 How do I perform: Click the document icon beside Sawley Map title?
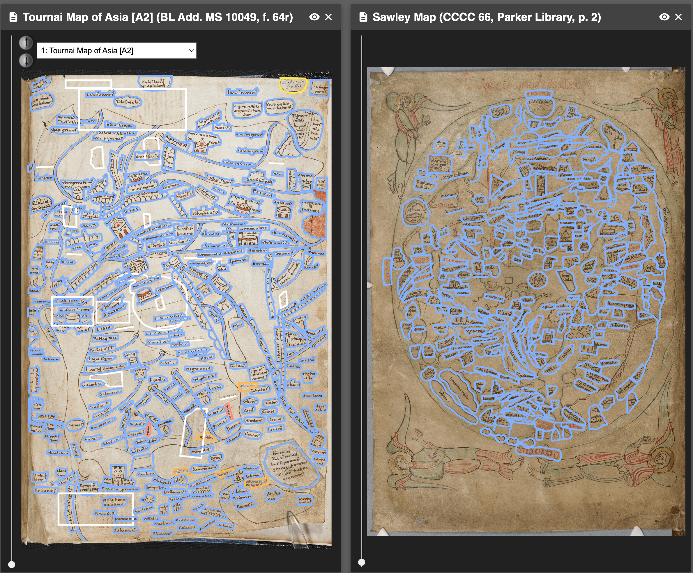364,16
